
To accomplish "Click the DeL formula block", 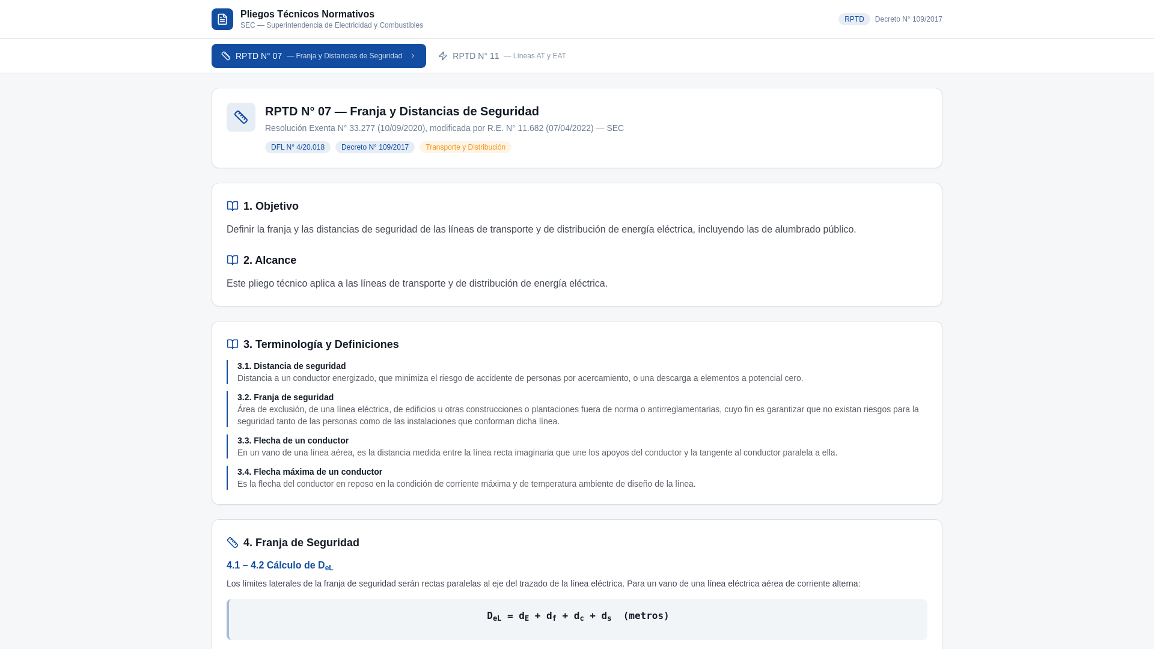I will click(577, 620).
